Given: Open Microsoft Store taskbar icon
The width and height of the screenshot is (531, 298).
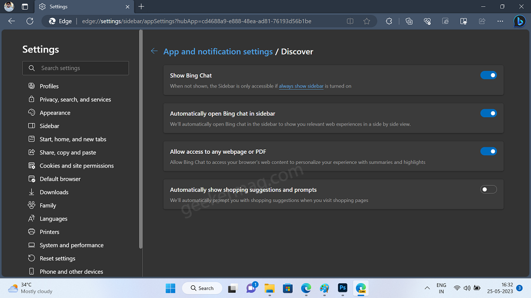Looking at the screenshot, I should [288, 288].
